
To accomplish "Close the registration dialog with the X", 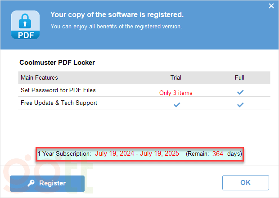I will pyautogui.click(x=271, y=6).
